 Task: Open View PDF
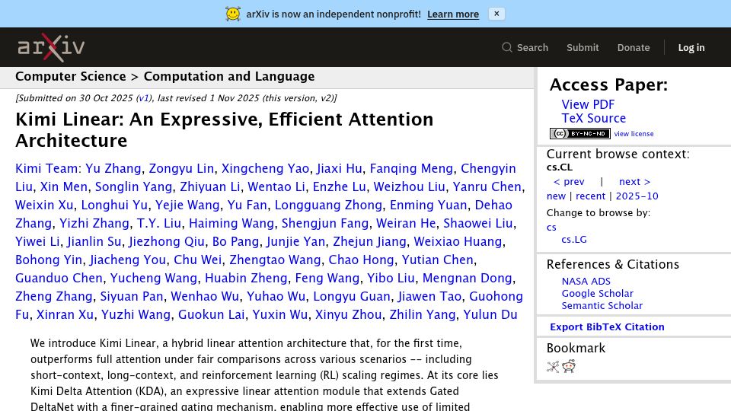(588, 104)
